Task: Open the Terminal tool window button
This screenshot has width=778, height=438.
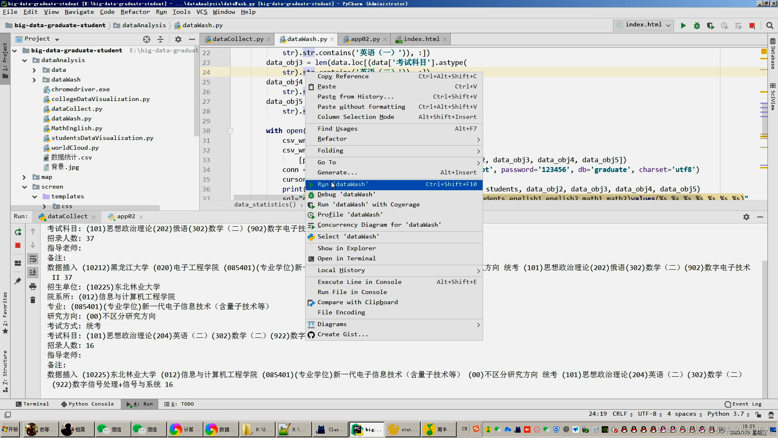Action: click(32, 404)
